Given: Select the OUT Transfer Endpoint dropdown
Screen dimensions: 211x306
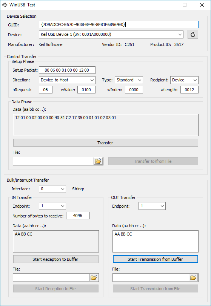Looking at the screenshot, I should pos(152,206).
